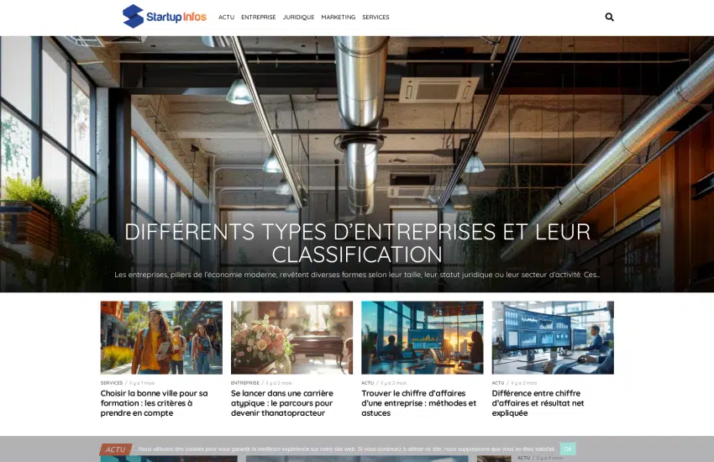
Task: Open article Choisir la bonne ville pour sa formation
Action: 155,403
